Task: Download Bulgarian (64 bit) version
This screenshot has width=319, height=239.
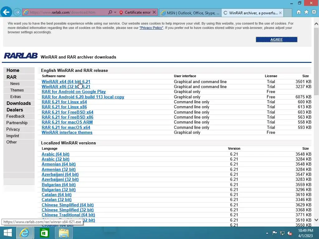Action: (59, 185)
